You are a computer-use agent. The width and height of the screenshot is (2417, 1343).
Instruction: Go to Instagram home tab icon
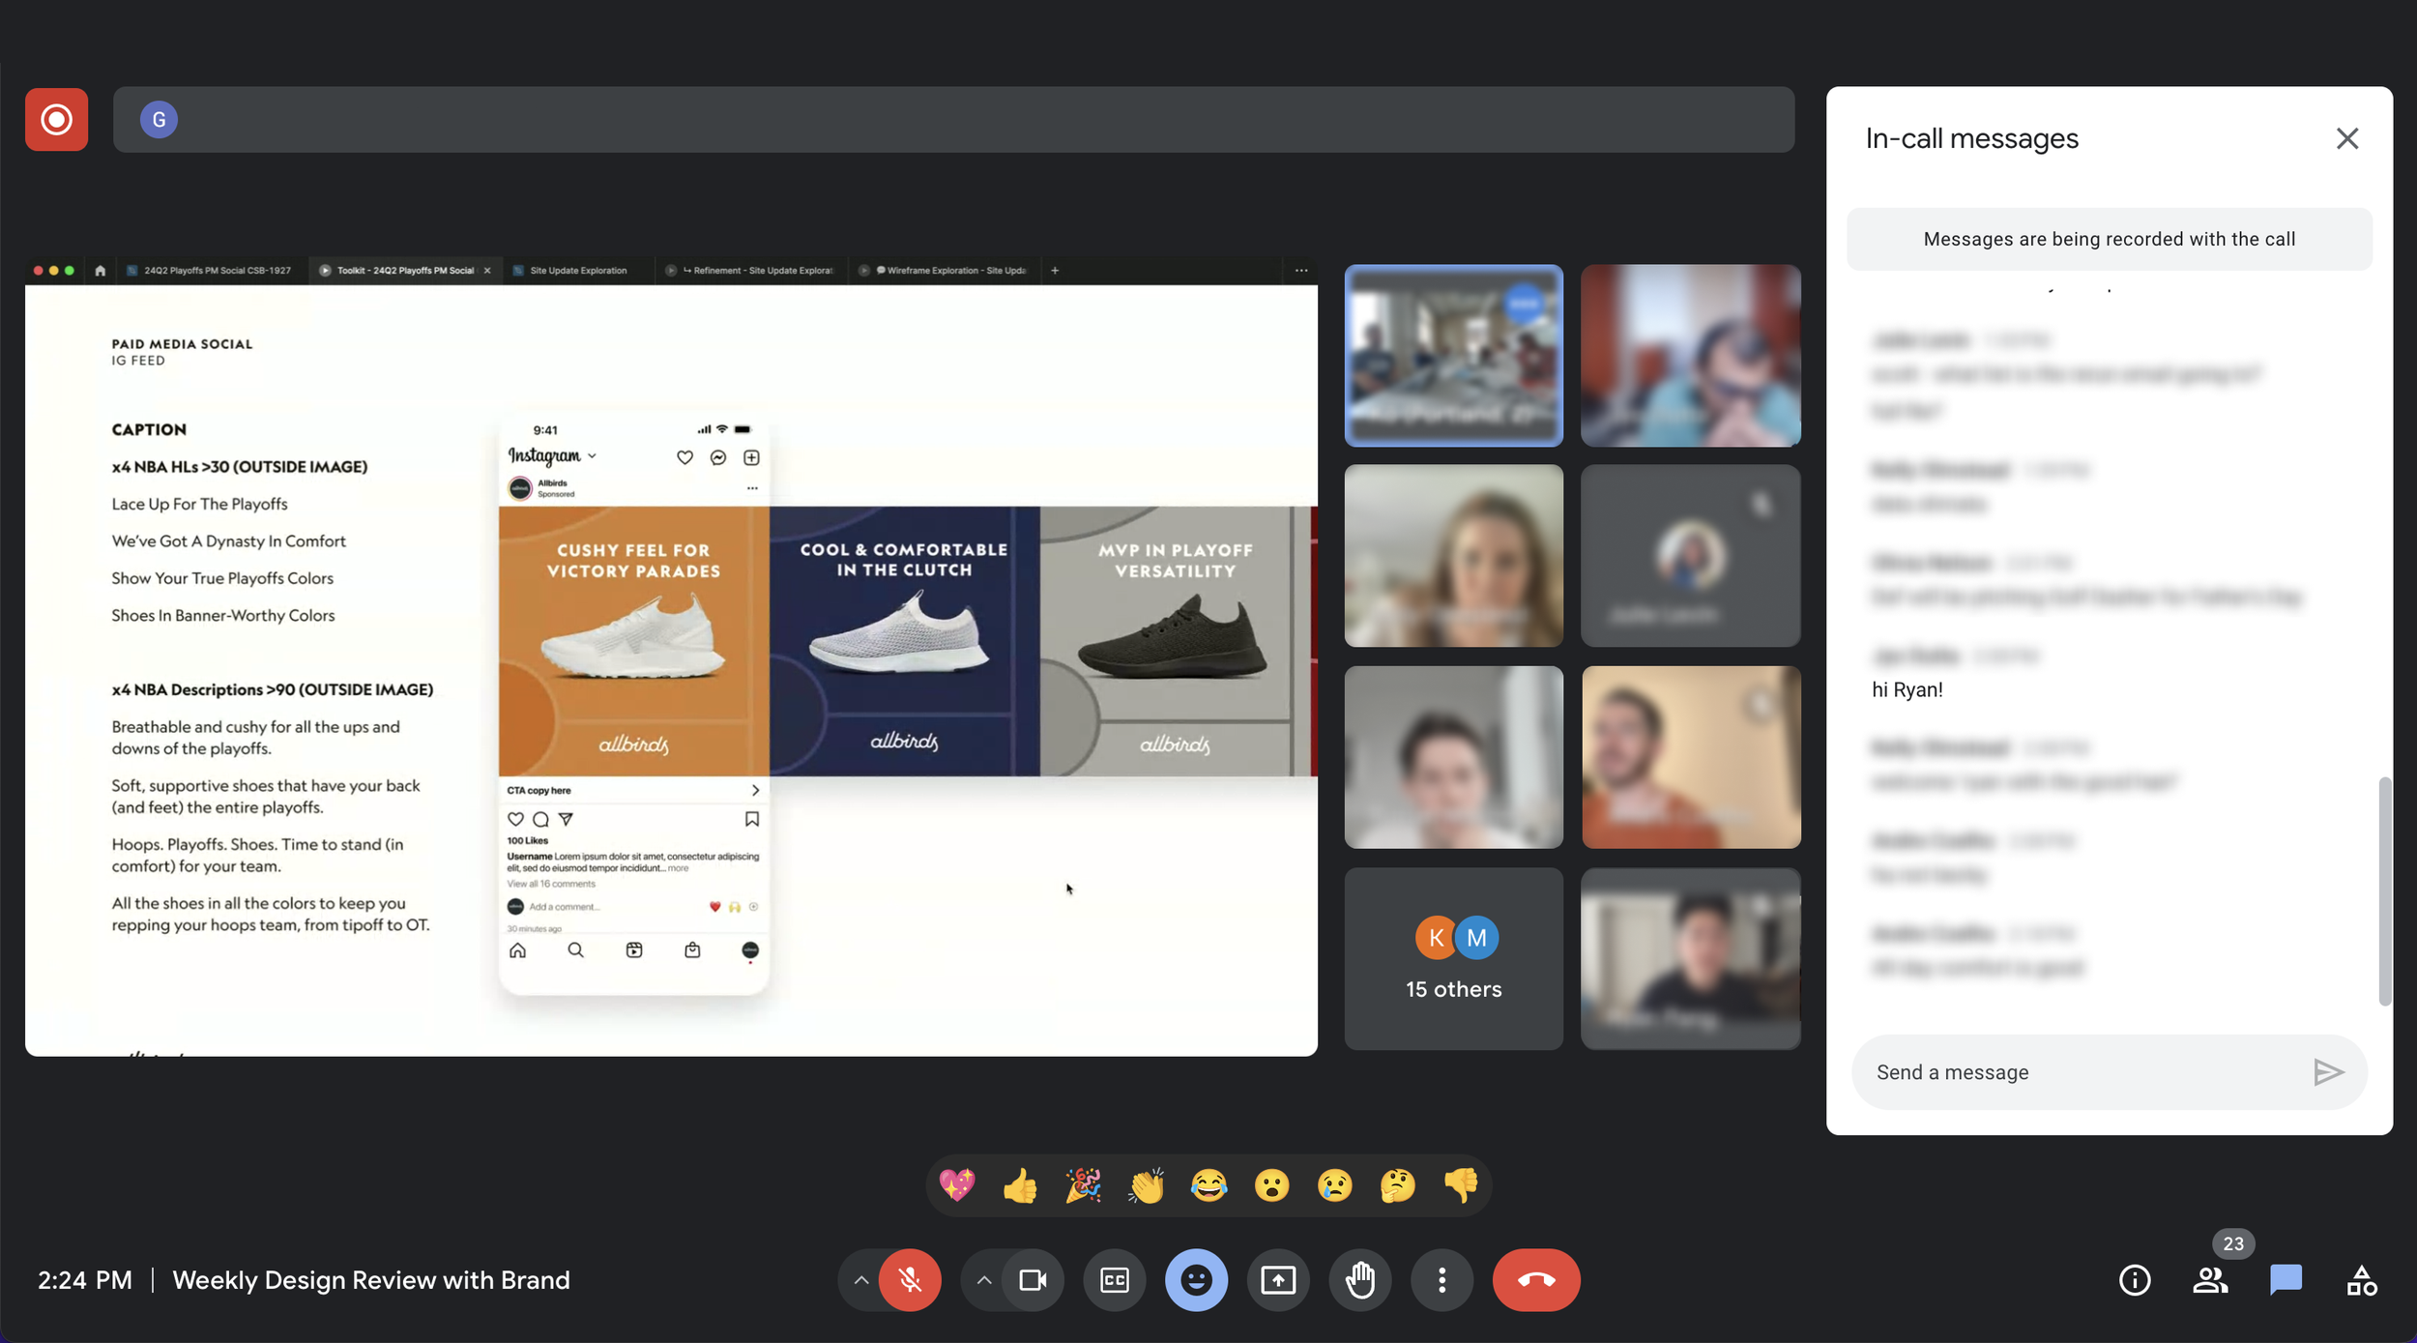pos(518,950)
